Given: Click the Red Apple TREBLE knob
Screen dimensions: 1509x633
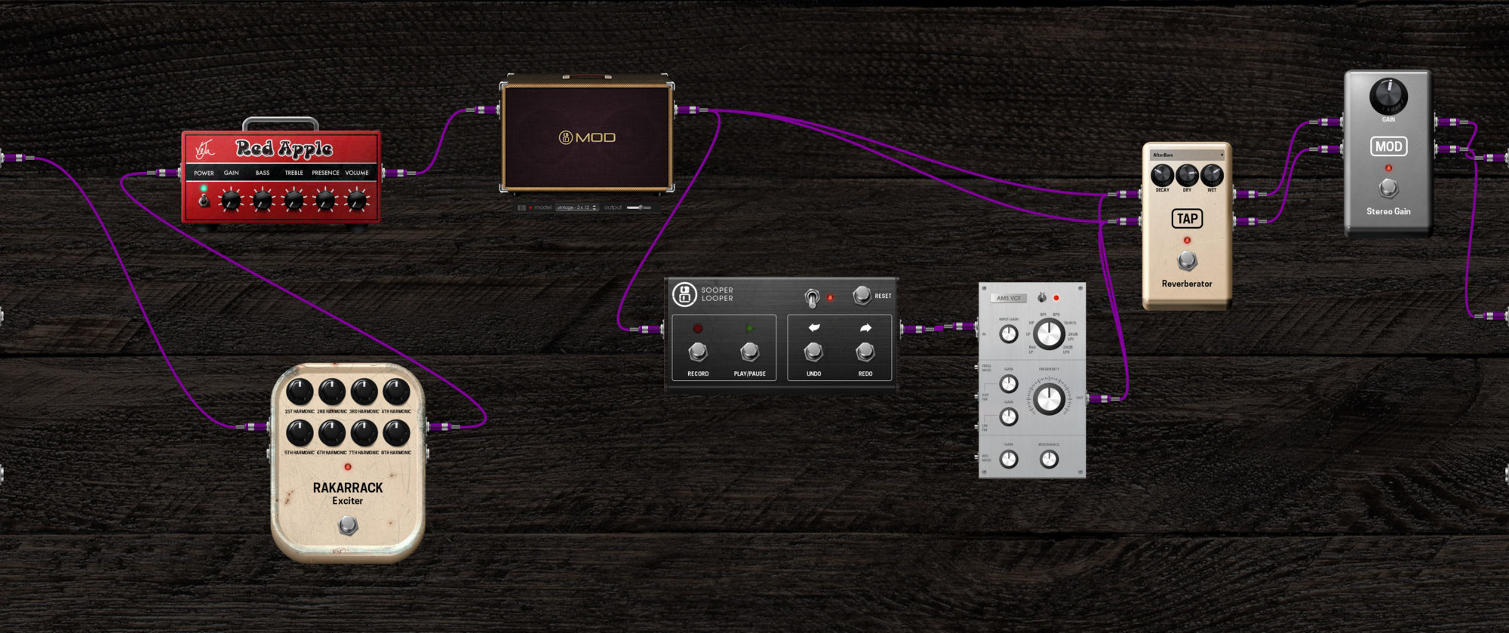Looking at the screenshot, I should click(x=294, y=201).
